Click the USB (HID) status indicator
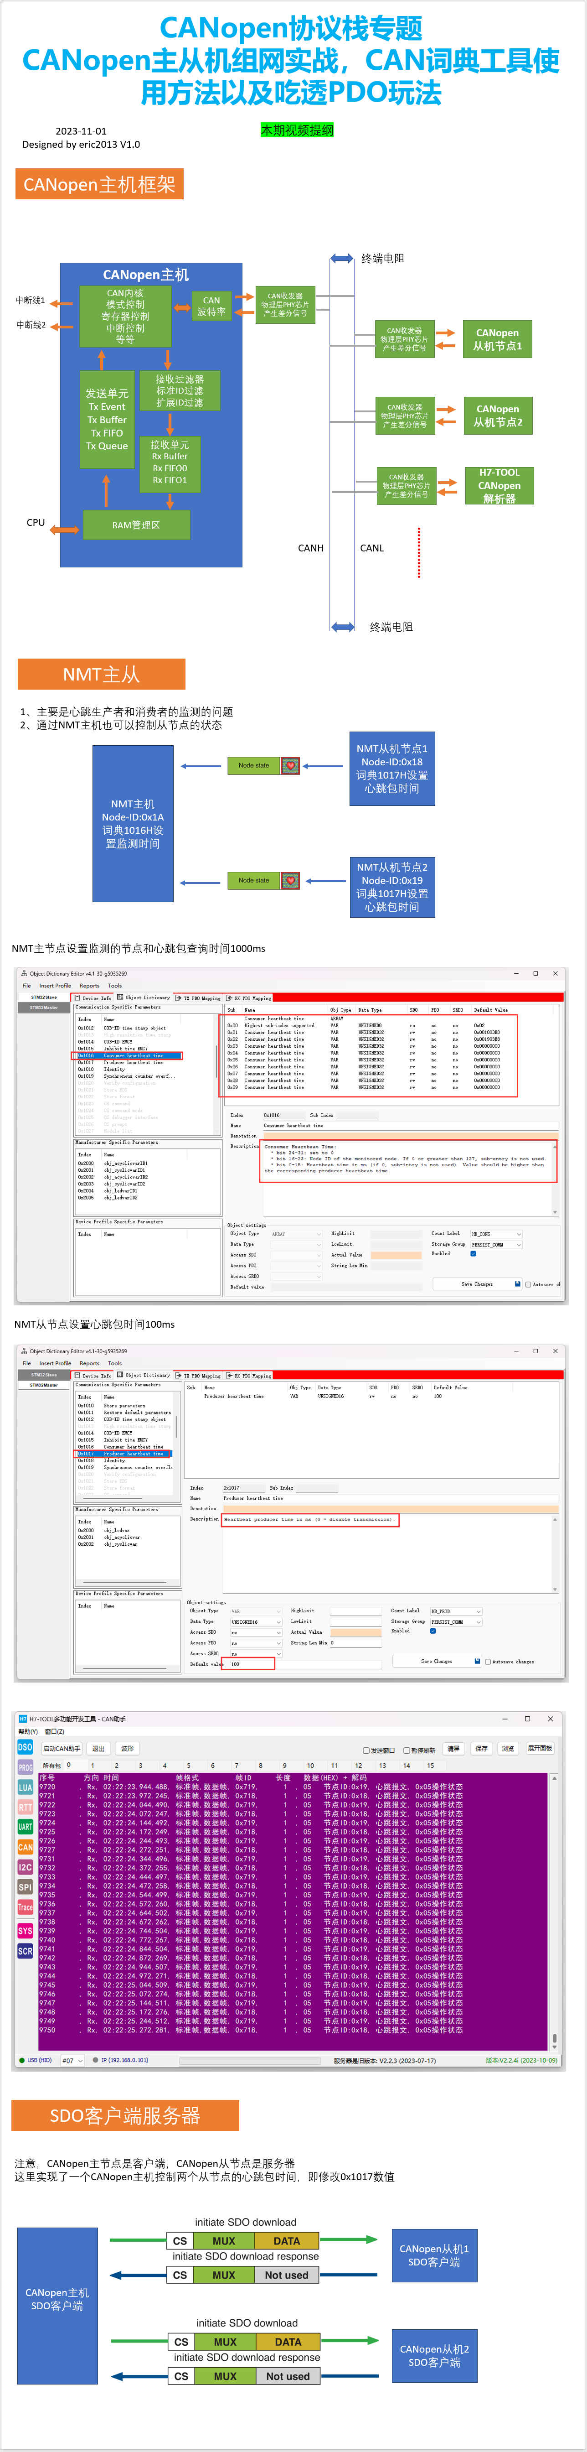Viewport: 587px width, 2452px height. (36, 2061)
